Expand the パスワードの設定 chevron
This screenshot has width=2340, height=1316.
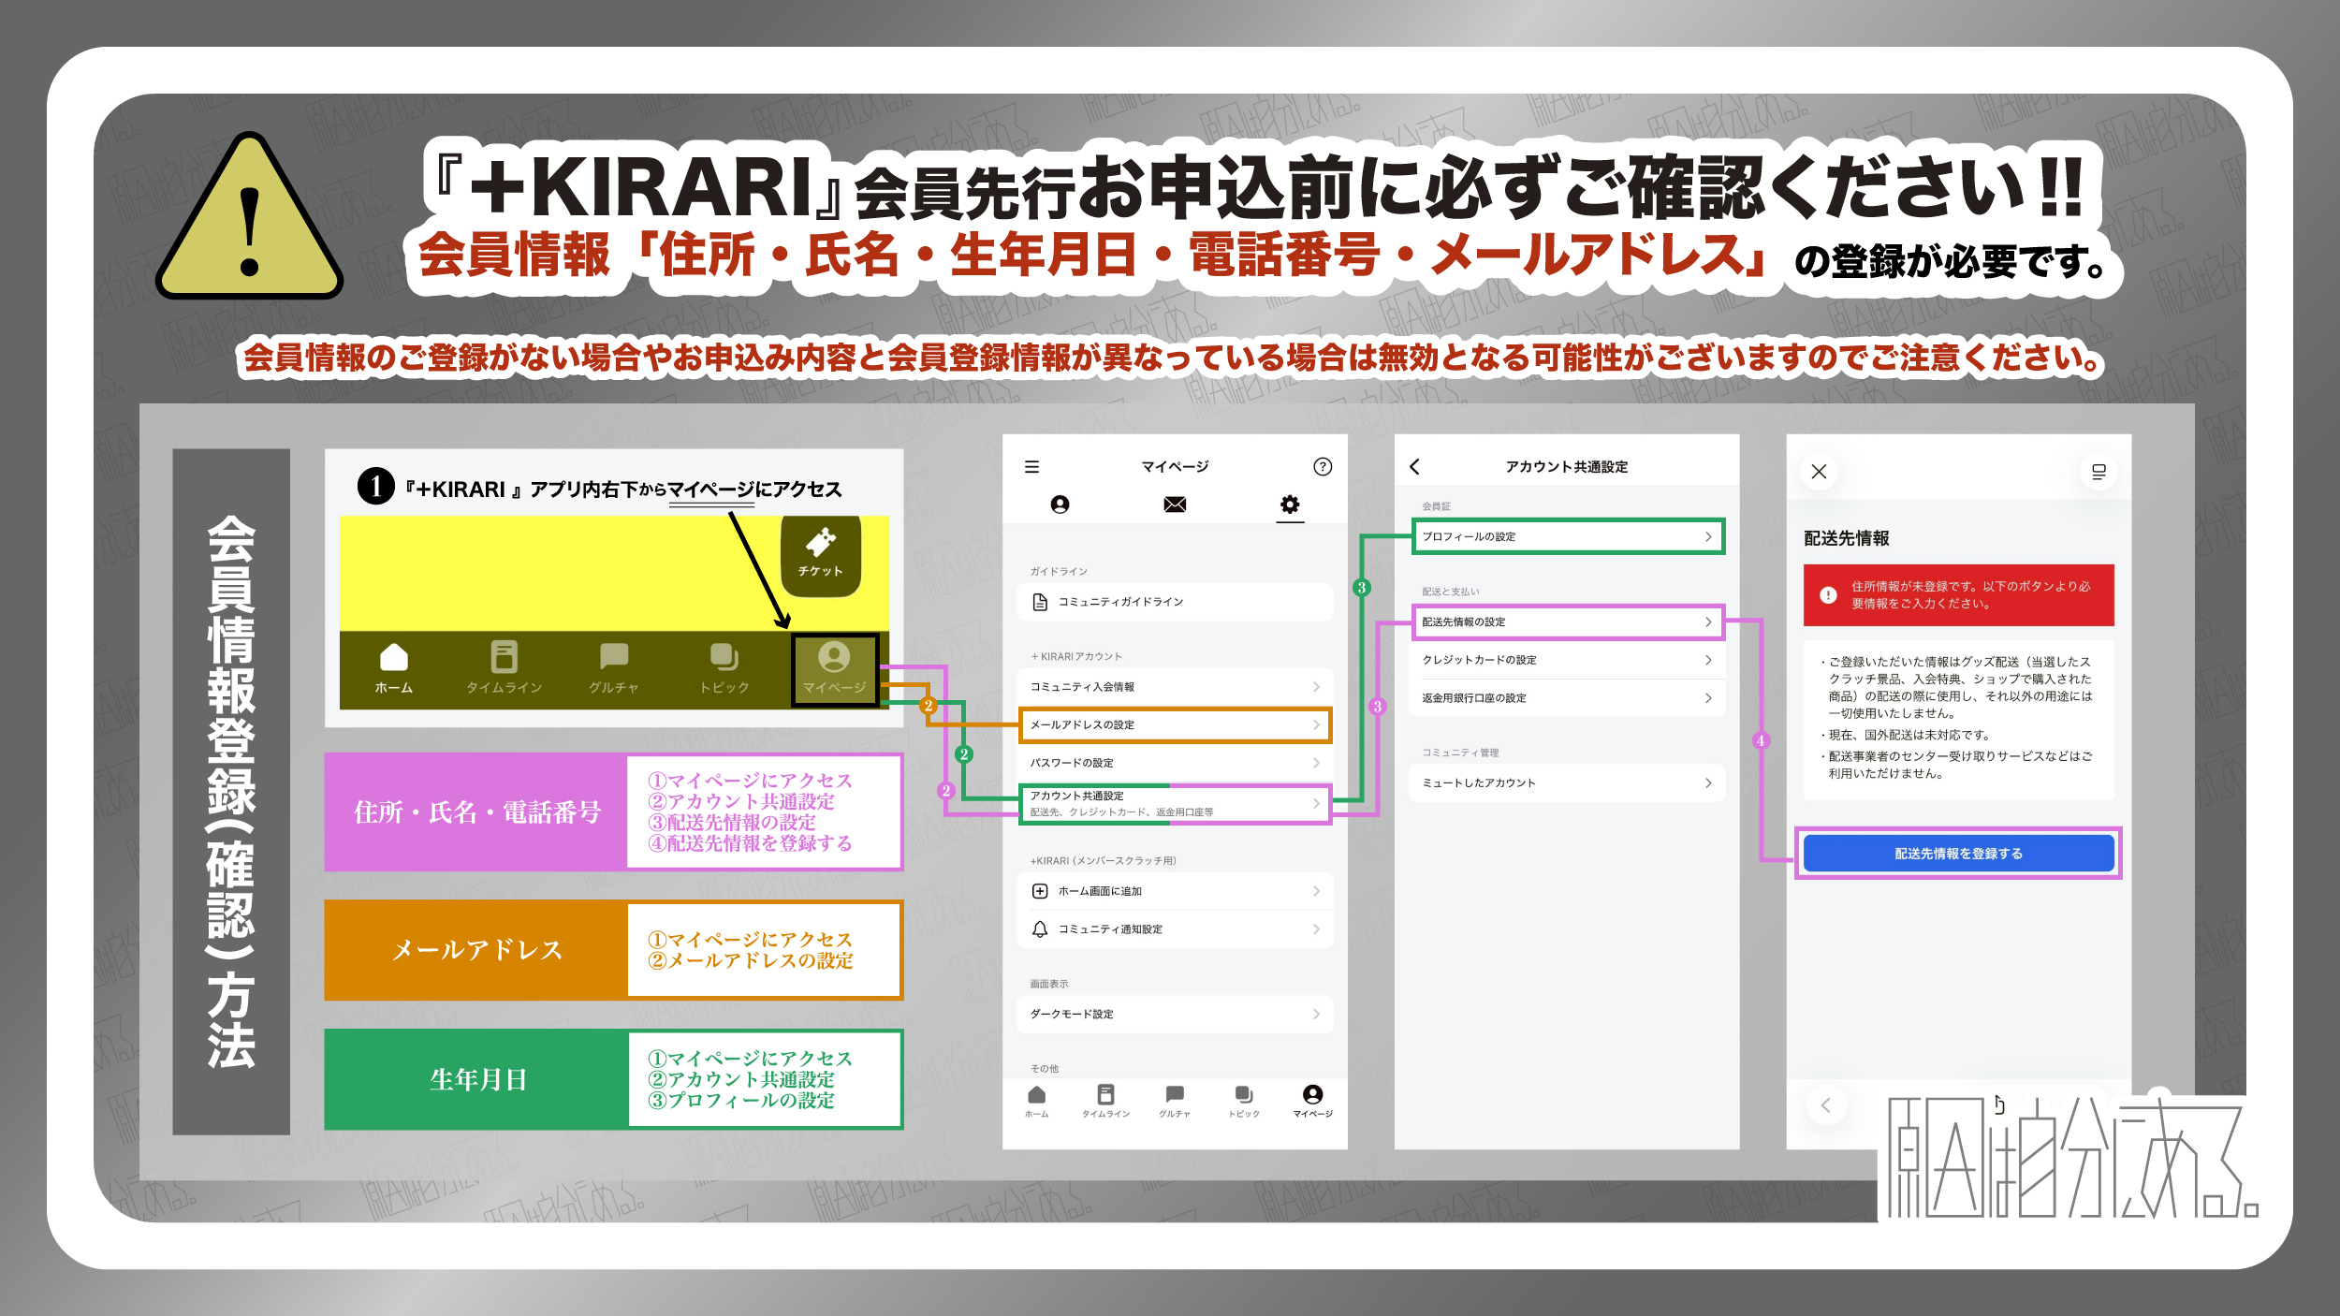(x=1316, y=763)
